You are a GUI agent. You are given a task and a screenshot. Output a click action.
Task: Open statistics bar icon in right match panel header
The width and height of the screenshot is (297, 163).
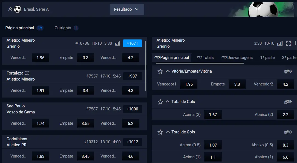(x=280, y=43)
